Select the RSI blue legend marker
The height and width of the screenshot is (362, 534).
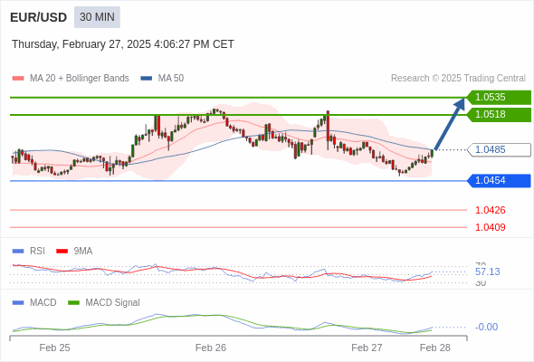18,252
